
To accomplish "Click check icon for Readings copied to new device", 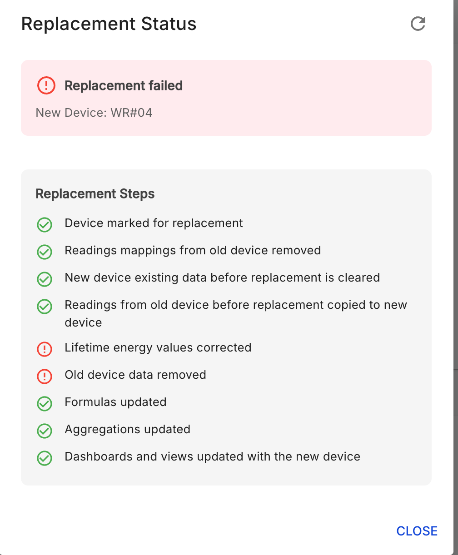I will click(44, 306).
